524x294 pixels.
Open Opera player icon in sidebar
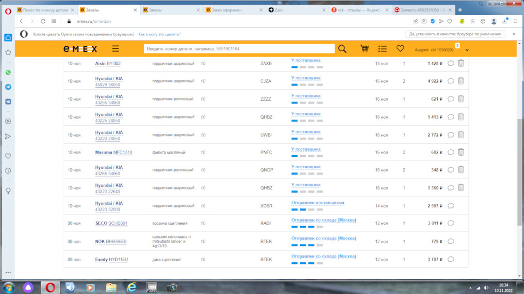(8, 121)
